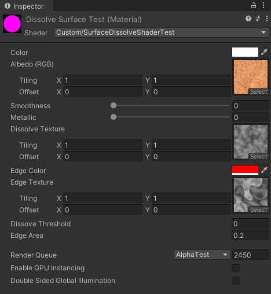The image size is (271, 294).
Task: Click Select on the Dissolve Texture
Action: pyautogui.click(x=258, y=156)
